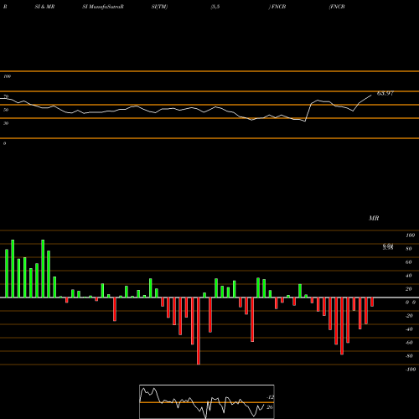419x419 pixels.
Task: Click the 'SI MunafaSutraR' header text
Action: coord(103,7)
